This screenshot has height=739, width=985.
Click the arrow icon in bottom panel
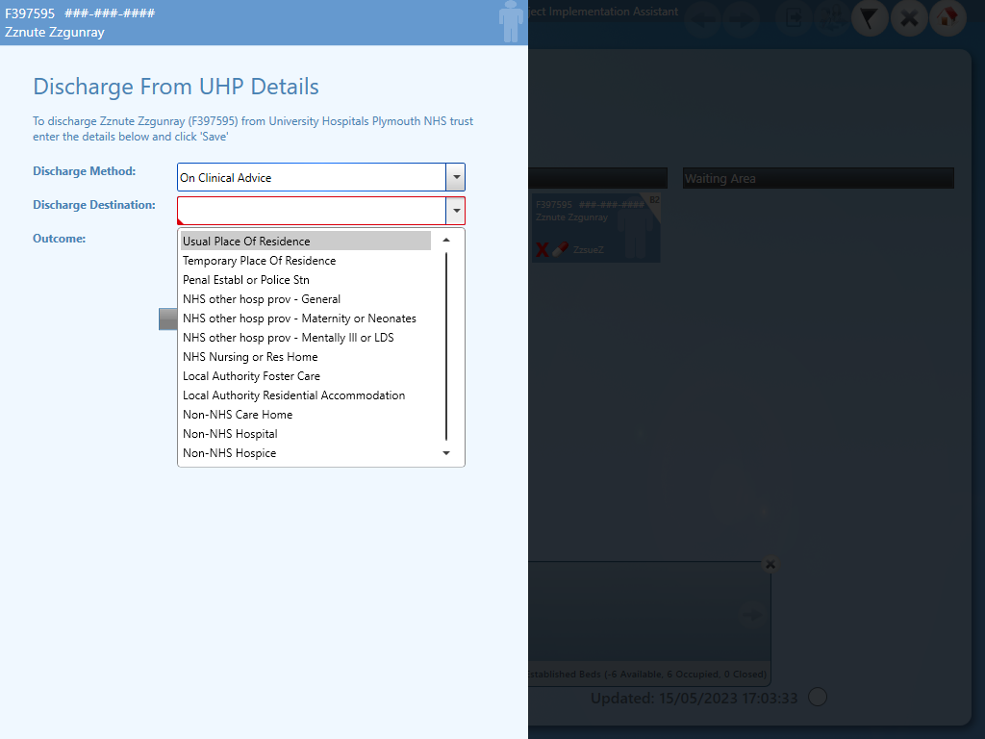pyautogui.click(x=751, y=615)
